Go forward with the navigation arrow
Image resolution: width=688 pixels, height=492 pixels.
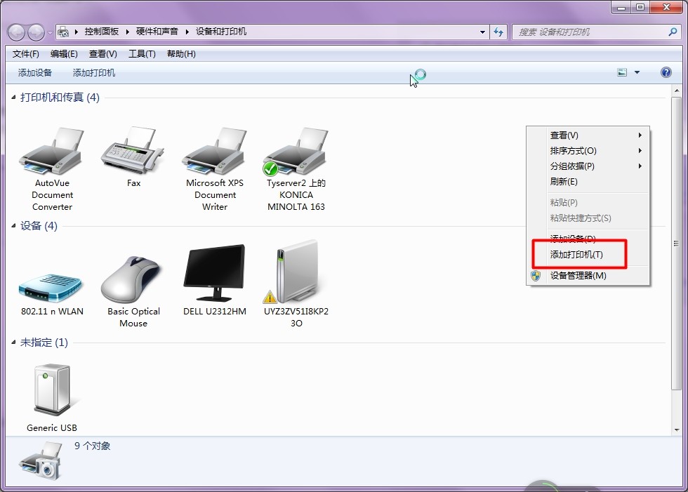tap(36, 32)
